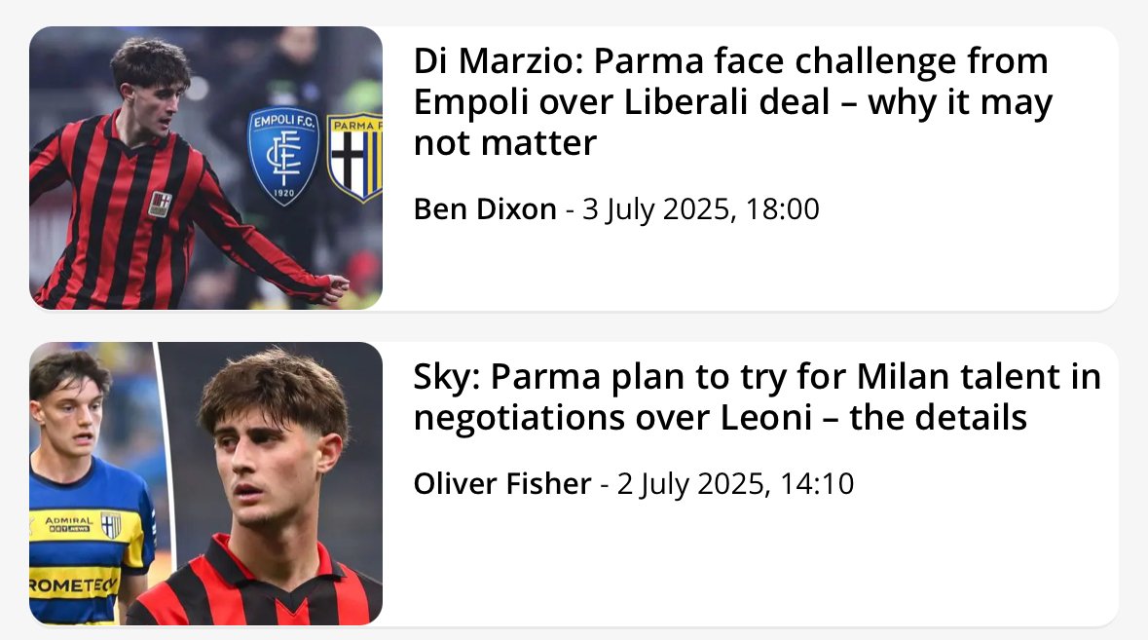
Task: Click the ROMETEC sponsor text on the shirt
Action: point(73,584)
